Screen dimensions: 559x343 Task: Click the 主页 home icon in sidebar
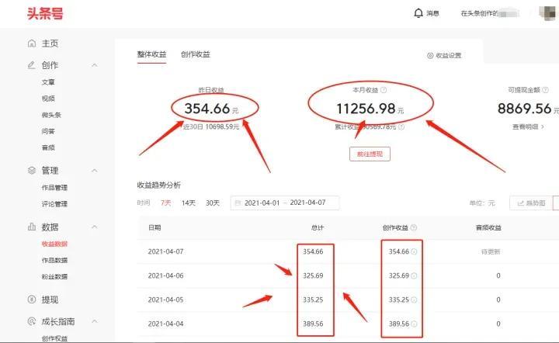click(32, 43)
